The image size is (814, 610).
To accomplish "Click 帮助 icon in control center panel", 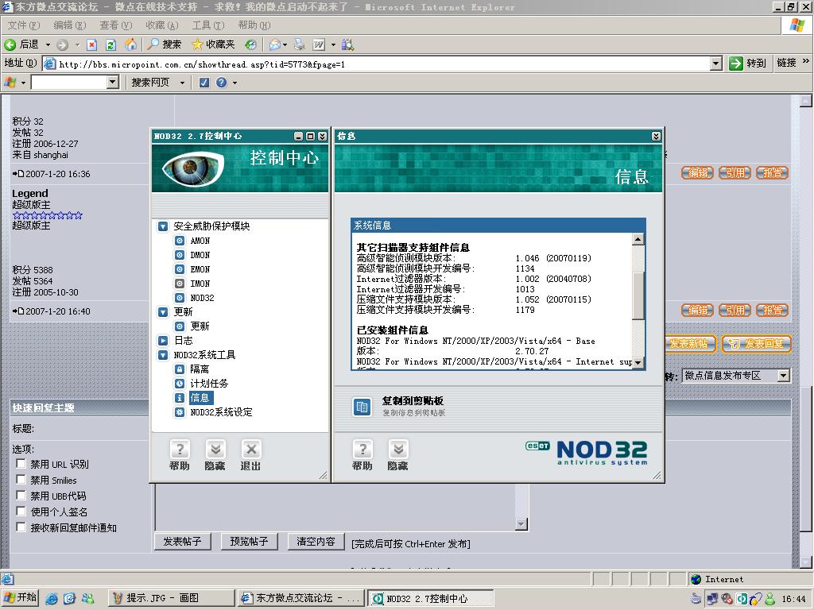I will click(180, 449).
